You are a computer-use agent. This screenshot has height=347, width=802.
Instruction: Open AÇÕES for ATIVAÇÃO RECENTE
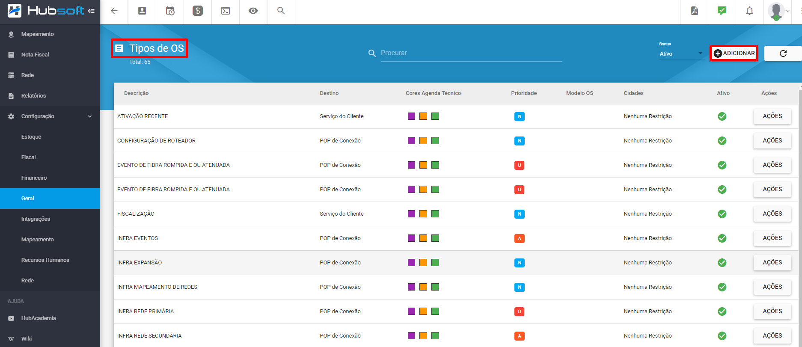coord(772,116)
